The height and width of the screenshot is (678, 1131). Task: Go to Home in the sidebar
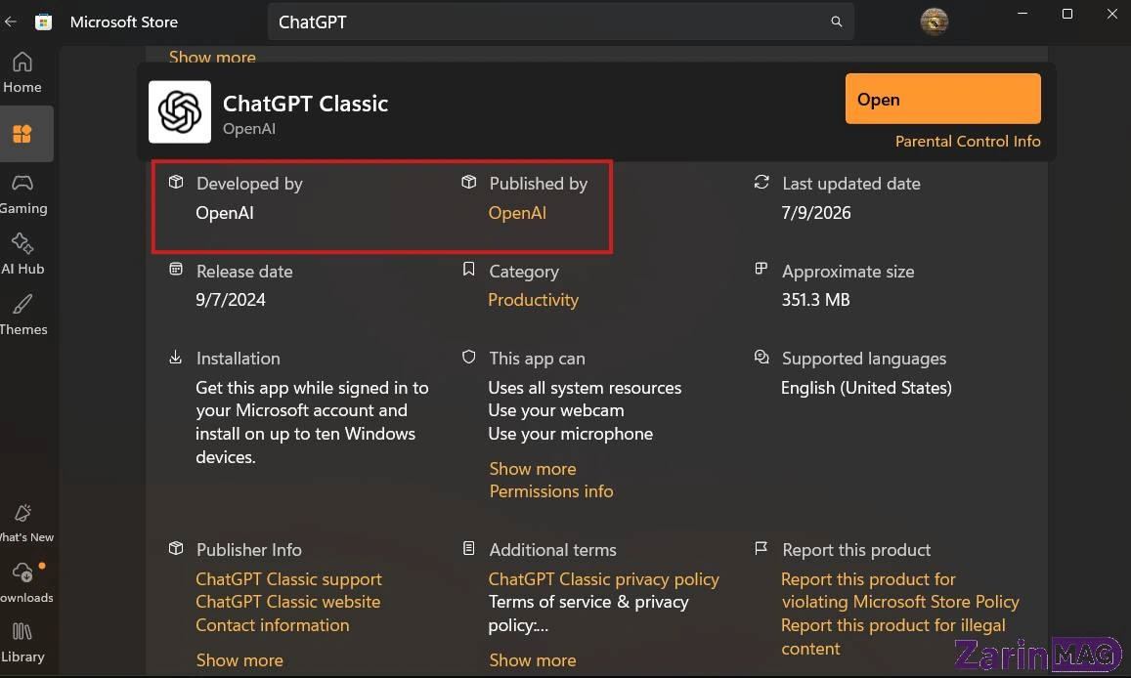(22, 72)
